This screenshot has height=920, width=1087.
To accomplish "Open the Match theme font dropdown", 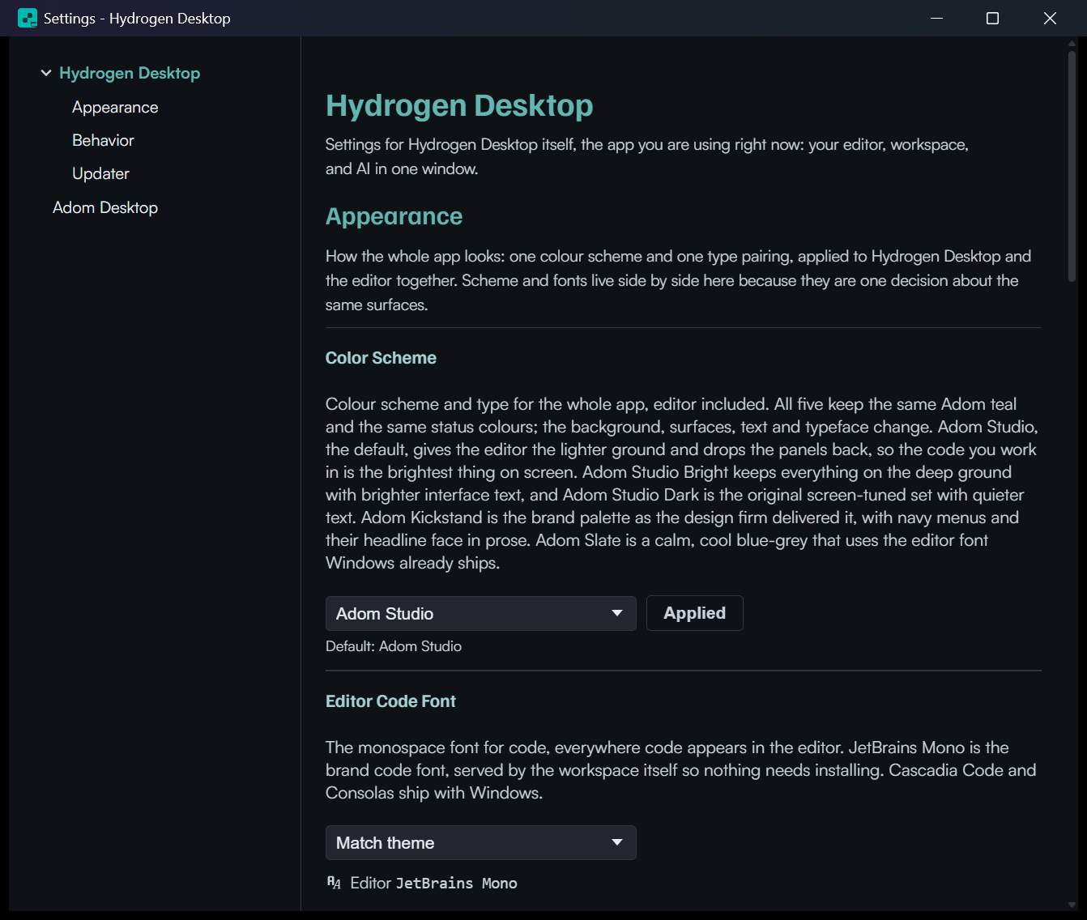I will pyautogui.click(x=481, y=842).
